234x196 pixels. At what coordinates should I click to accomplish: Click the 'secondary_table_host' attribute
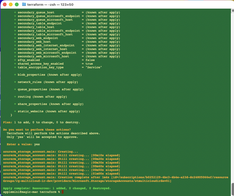36,27
